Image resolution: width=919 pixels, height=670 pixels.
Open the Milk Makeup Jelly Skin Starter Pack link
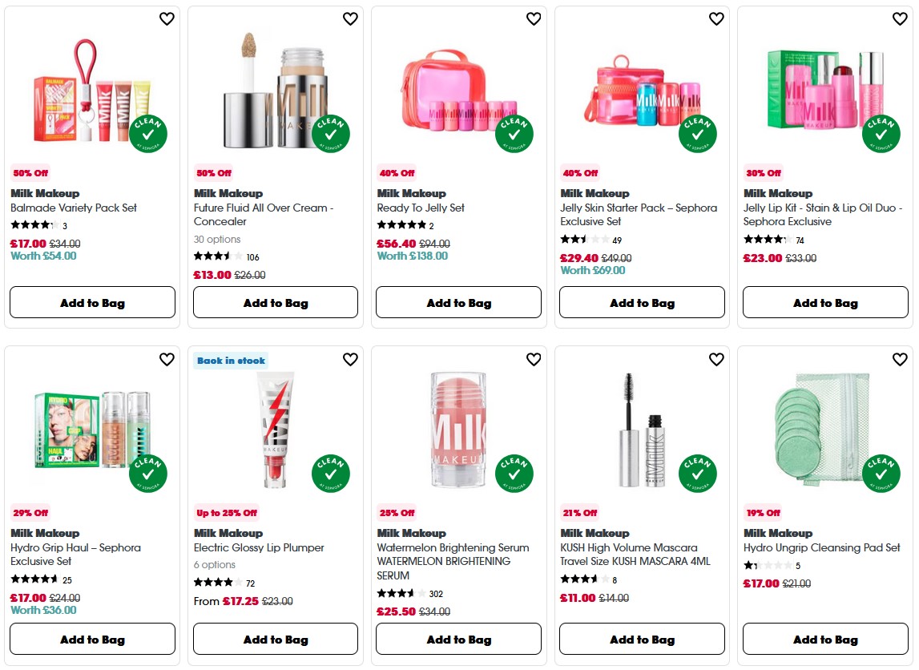click(x=639, y=214)
